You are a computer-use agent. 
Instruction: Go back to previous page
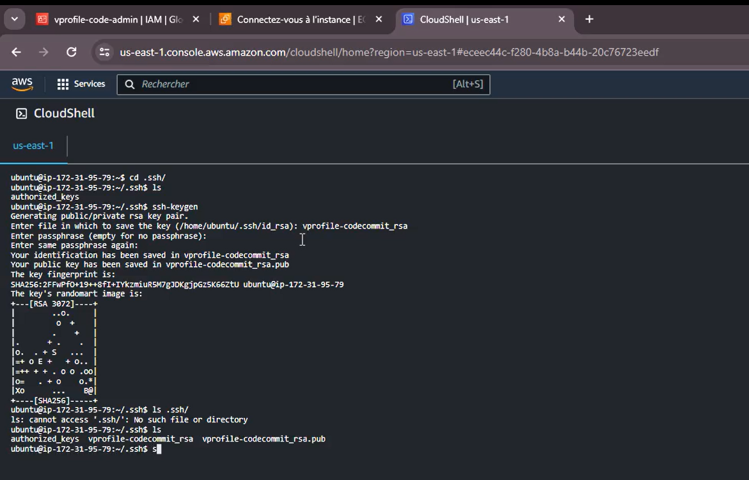[x=16, y=52]
